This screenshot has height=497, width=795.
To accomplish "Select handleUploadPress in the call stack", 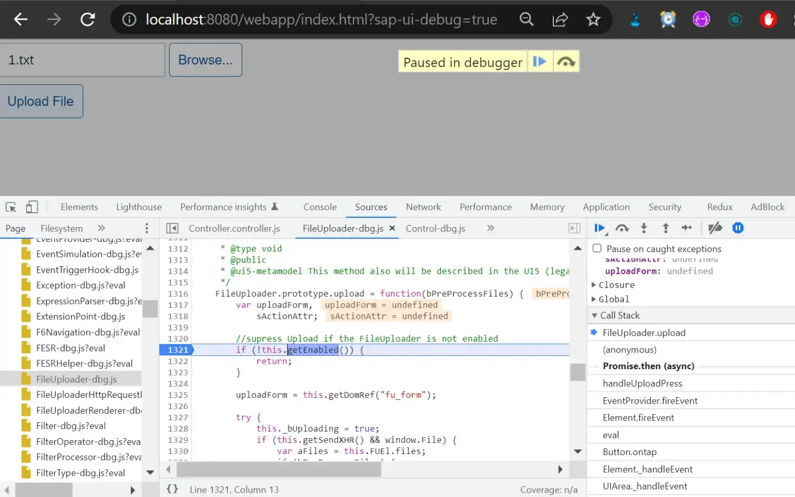I will click(x=642, y=383).
